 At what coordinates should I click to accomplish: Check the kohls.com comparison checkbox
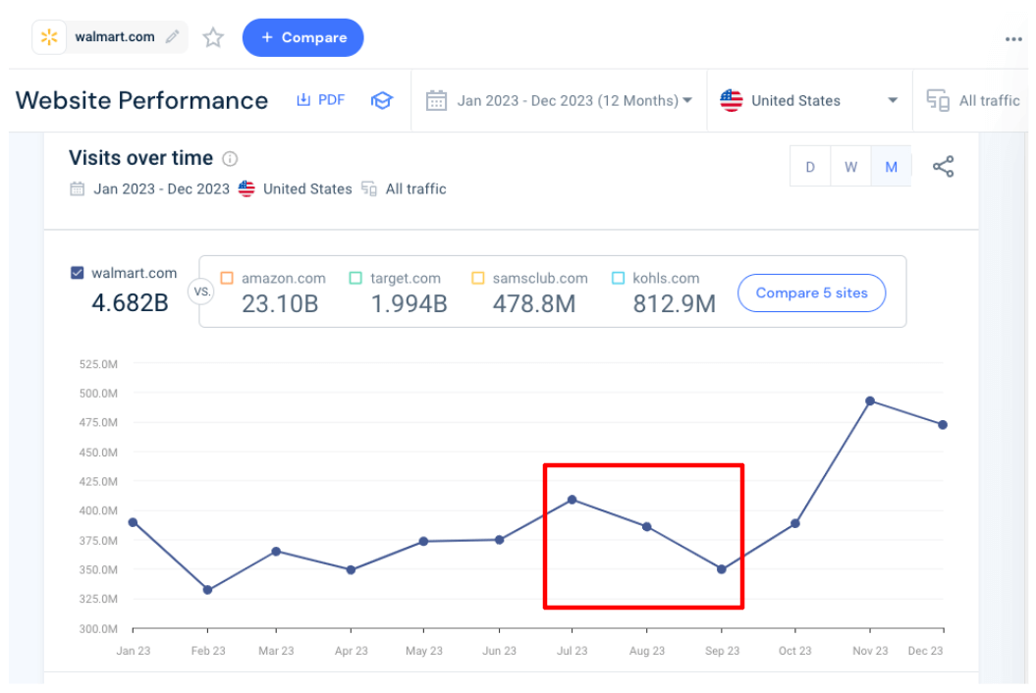[618, 278]
